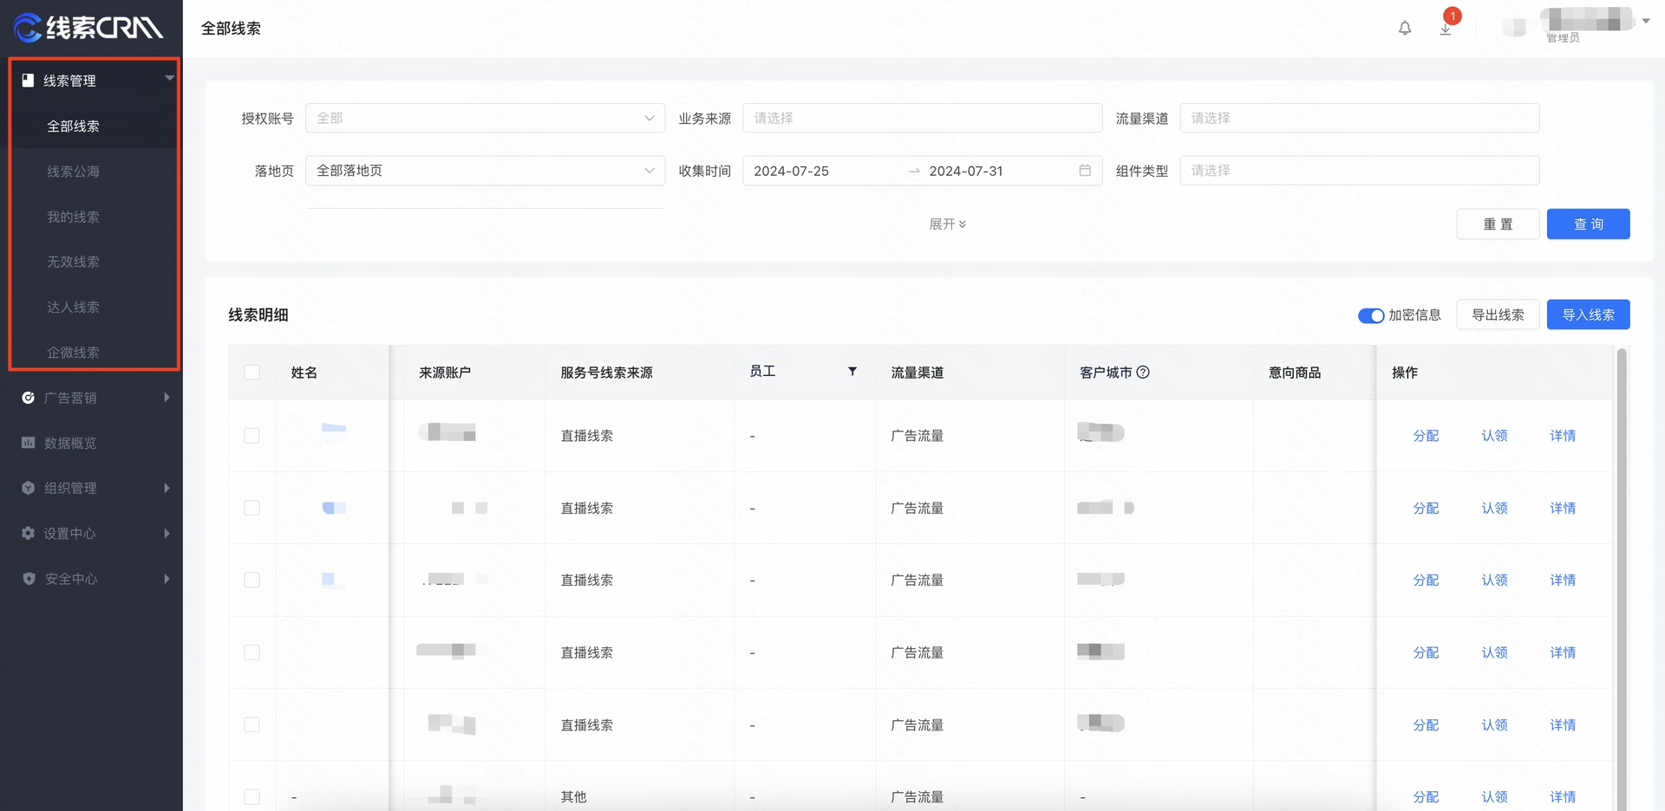Viewport: 1665px width, 811px height.
Task: Click the 线索管理 menu icon
Action: (x=28, y=80)
